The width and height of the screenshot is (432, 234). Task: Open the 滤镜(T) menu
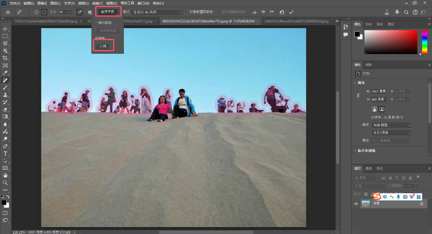tap(97, 3)
